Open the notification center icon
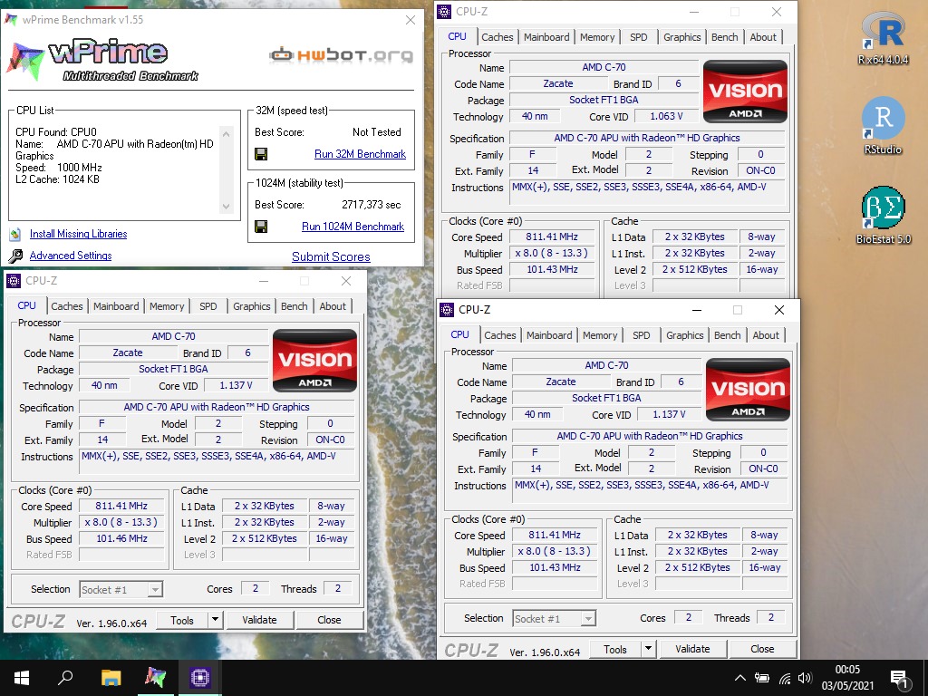Viewport: 928px width, 696px height. coord(900,678)
